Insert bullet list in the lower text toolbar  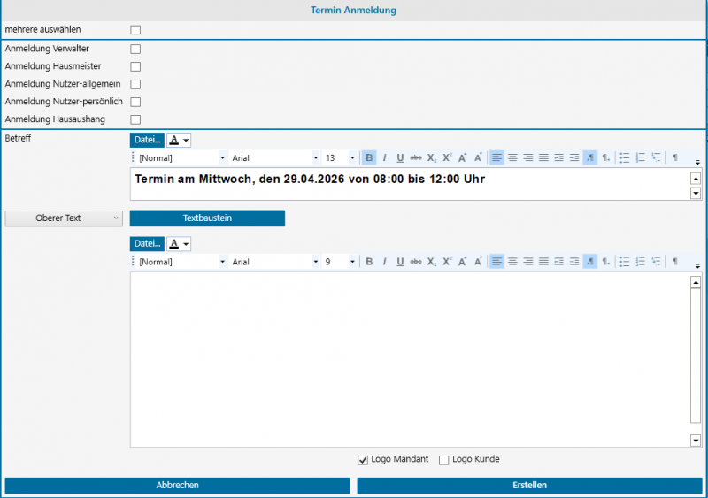[x=625, y=262]
